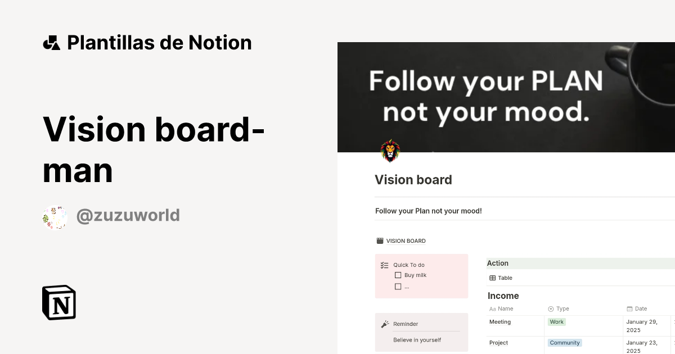
Task: Click the checklist icon beside Quick To do
Action: click(385, 265)
